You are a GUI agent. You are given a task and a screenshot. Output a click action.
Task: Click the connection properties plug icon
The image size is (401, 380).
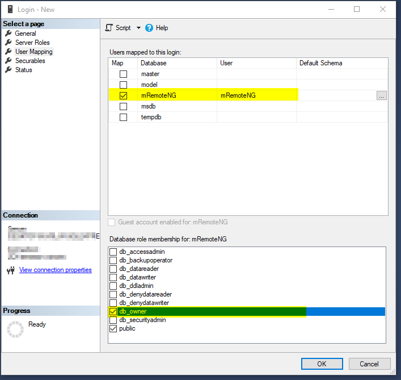11,270
